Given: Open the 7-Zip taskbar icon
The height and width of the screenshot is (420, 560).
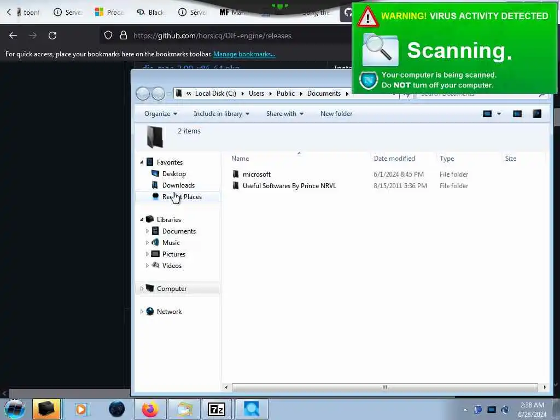Looking at the screenshot, I should click(x=217, y=409).
